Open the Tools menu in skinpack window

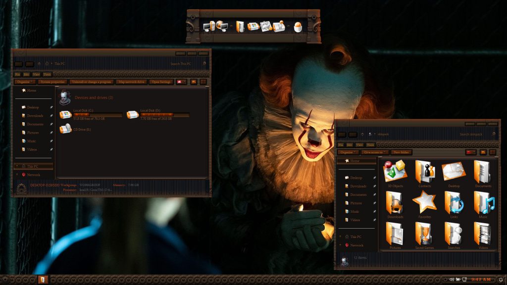369,145
